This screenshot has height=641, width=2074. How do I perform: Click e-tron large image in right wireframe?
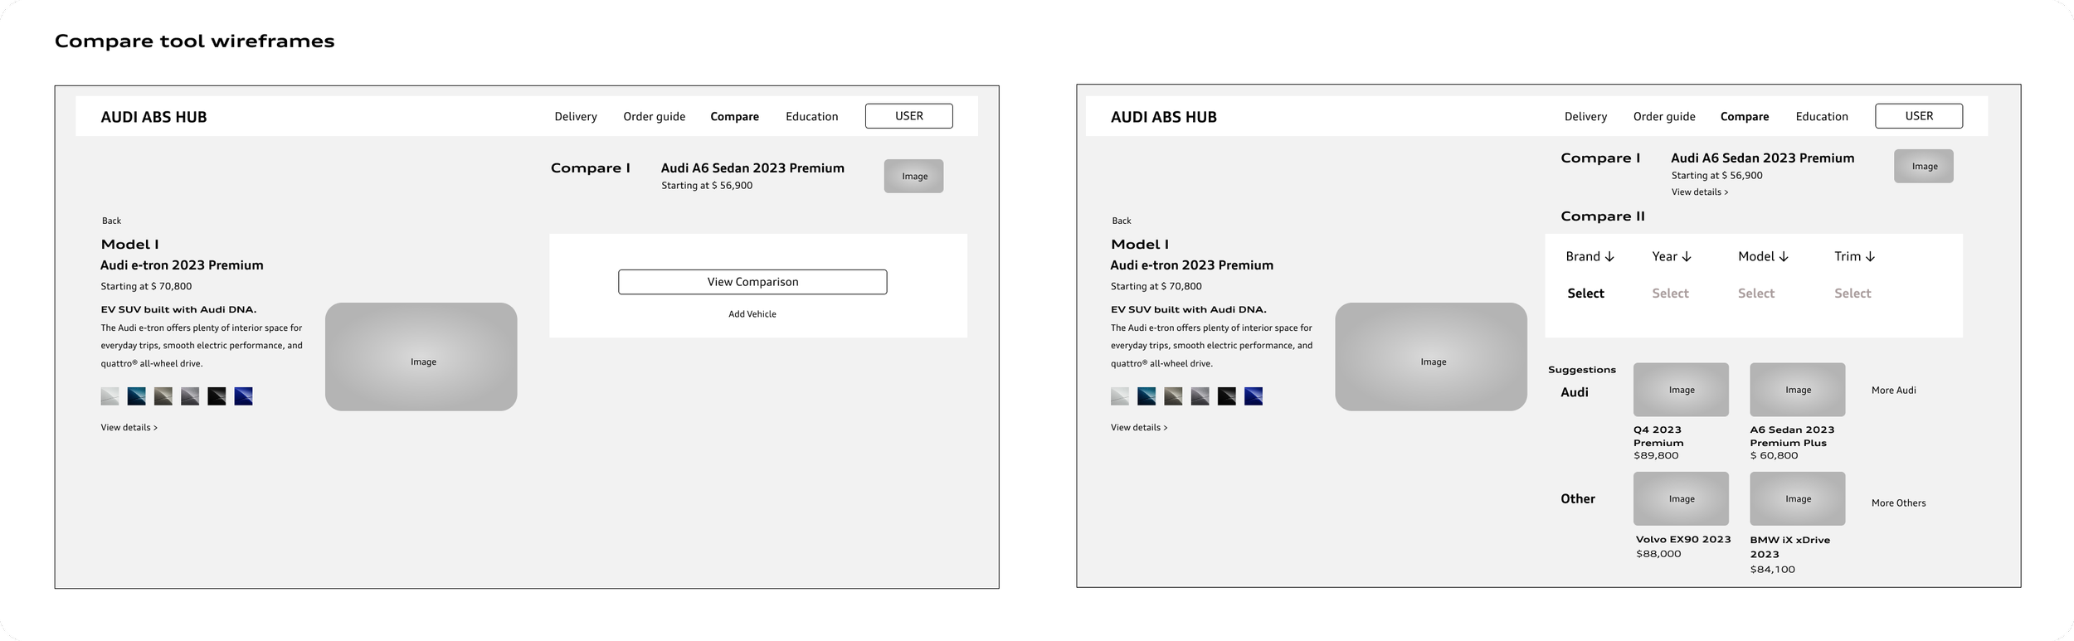pos(1431,357)
